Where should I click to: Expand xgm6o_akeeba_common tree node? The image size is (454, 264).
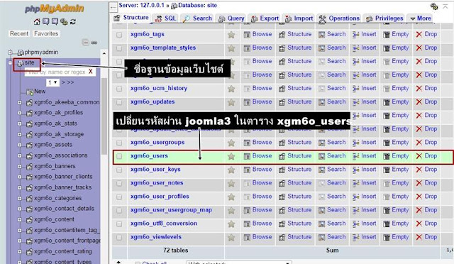(x=19, y=102)
